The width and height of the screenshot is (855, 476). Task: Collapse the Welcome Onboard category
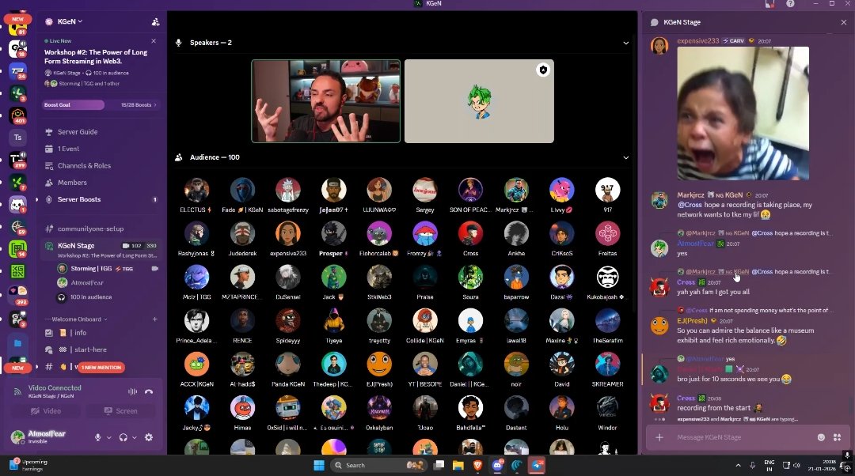coord(76,319)
